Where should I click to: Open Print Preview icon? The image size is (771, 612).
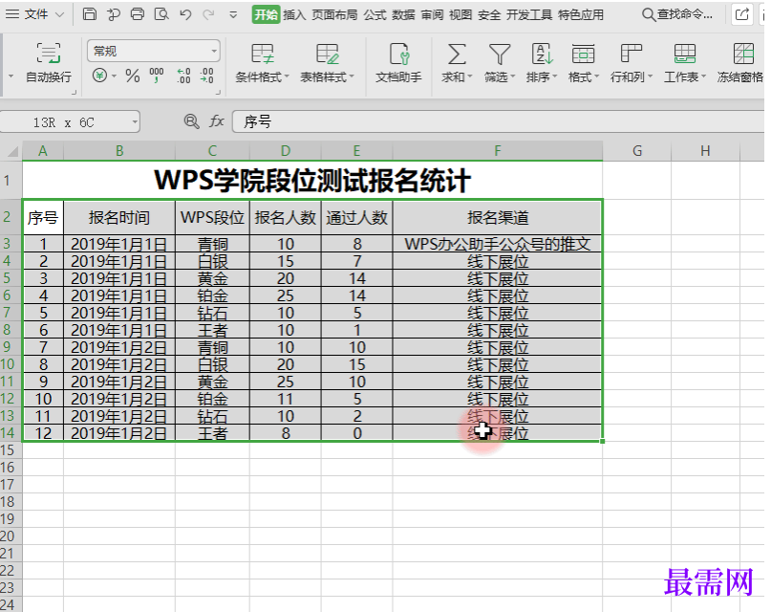point(161,14)
